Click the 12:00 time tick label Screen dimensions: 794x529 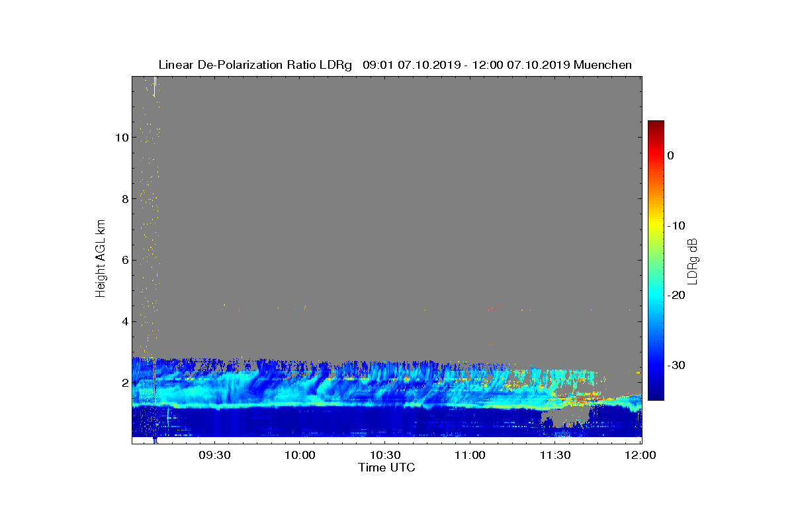coord(640,456)
